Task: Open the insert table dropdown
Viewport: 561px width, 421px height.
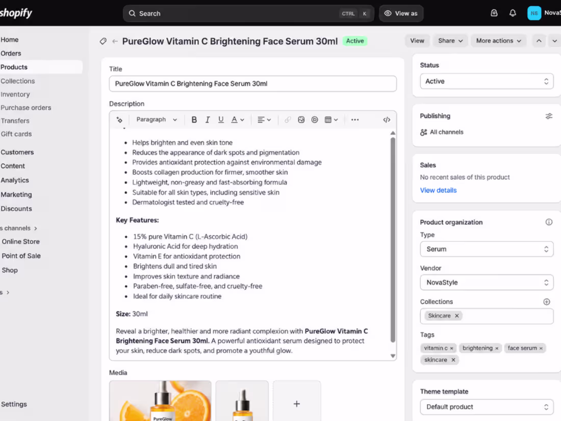Action: pos(331,119)
